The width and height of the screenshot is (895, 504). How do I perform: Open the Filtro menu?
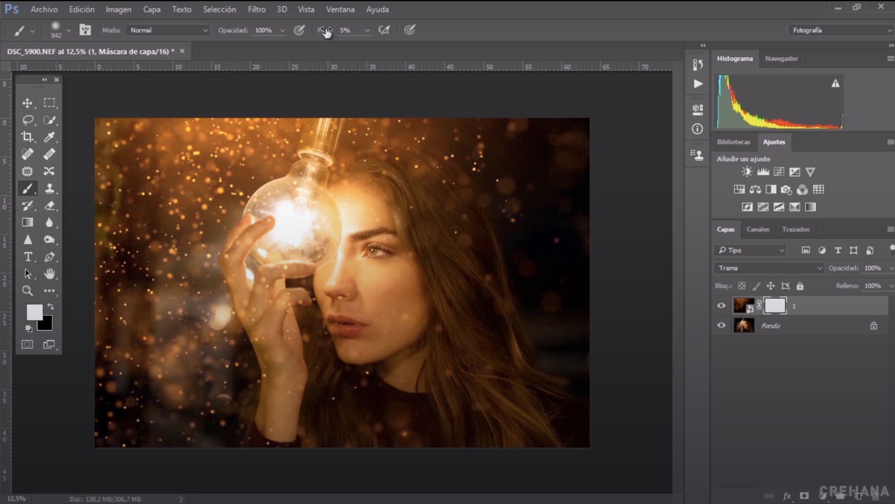(x=257, y=9)
